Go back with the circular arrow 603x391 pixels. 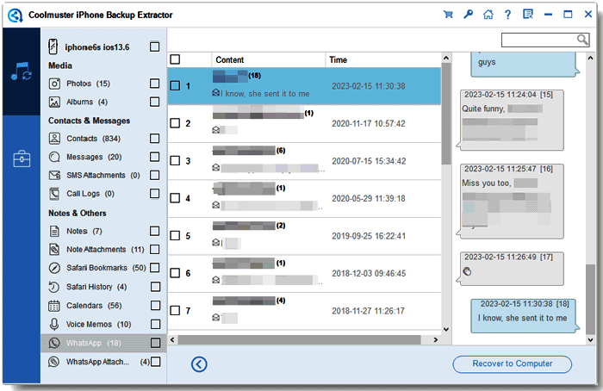coord(199,364)
